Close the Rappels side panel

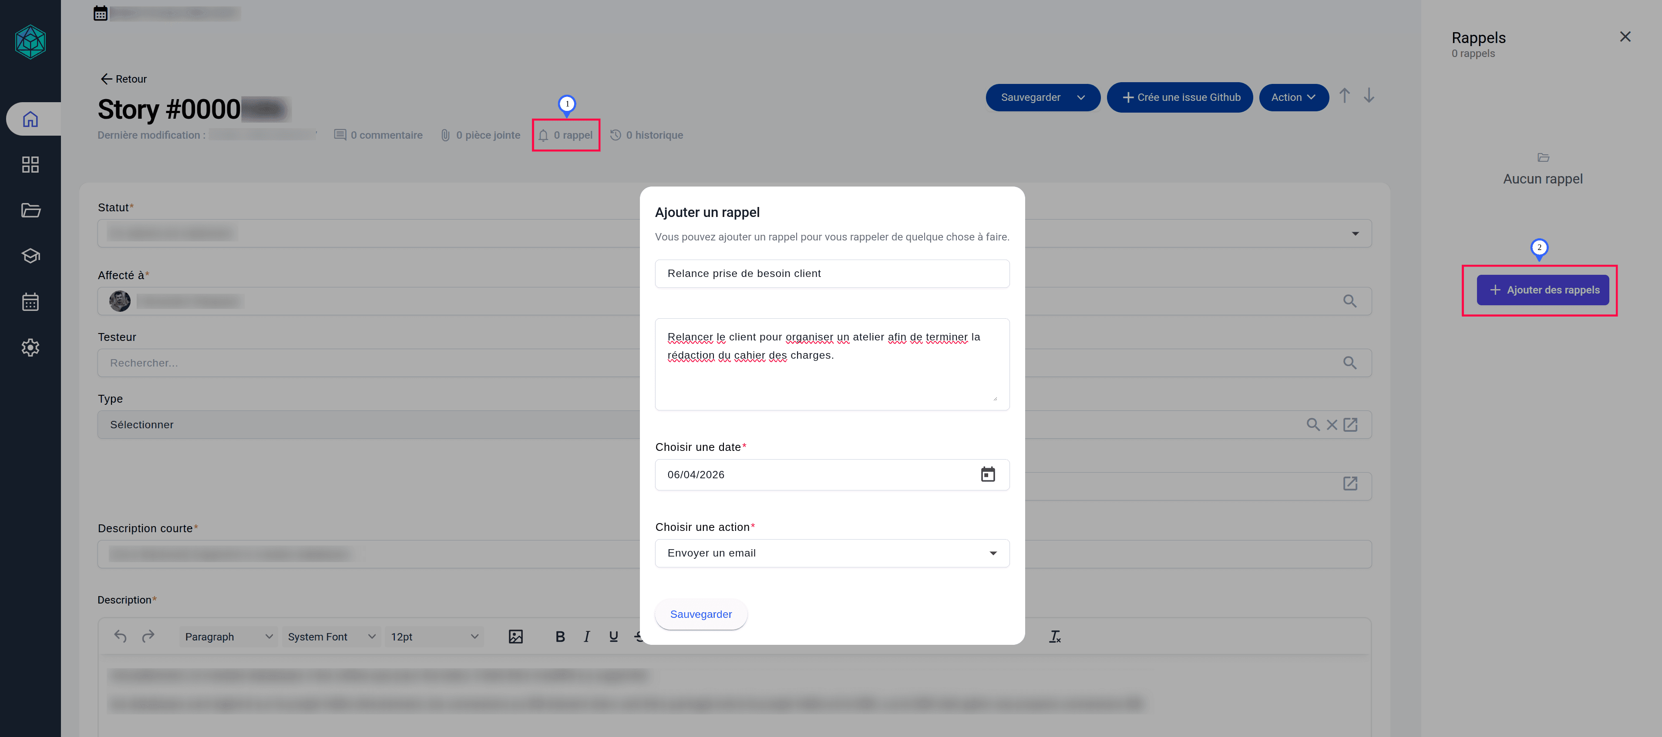tap(1624, 37)
